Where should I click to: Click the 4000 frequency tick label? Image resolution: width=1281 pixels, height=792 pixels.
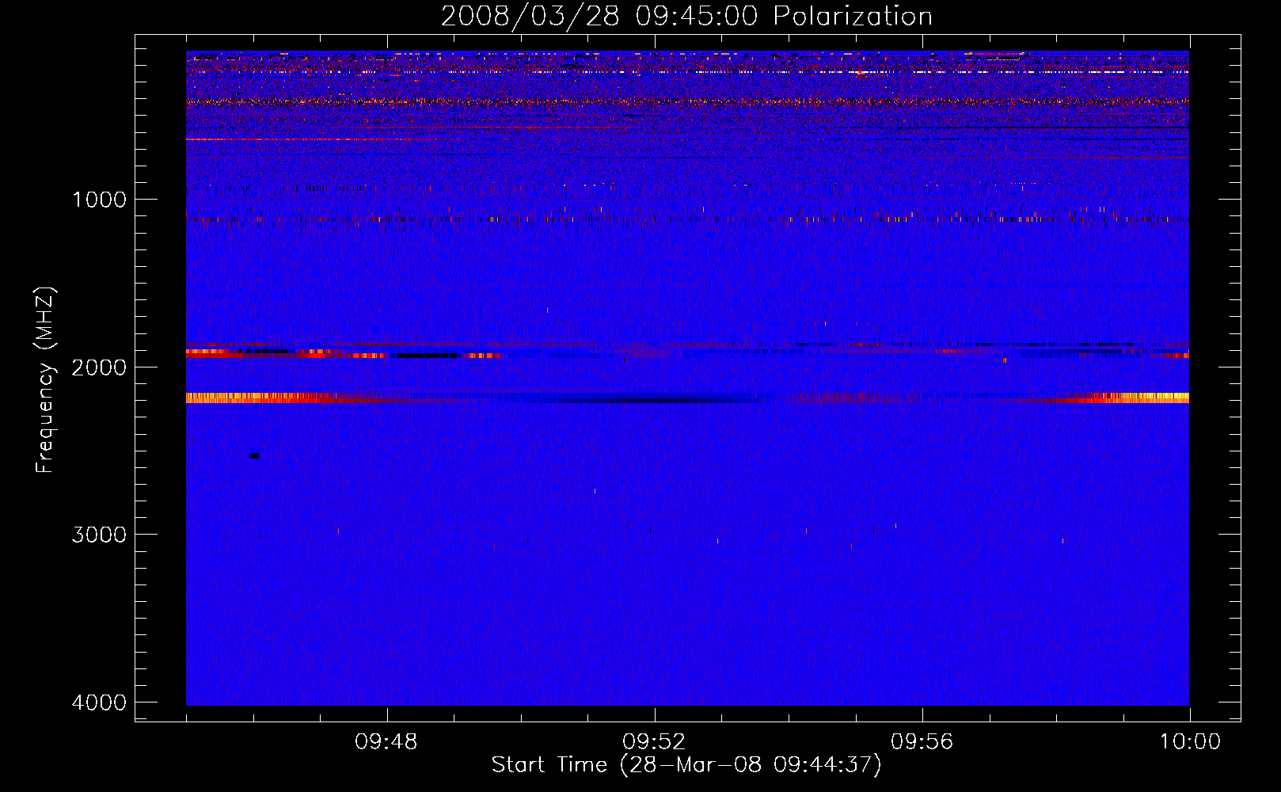[x=99, y=703]
